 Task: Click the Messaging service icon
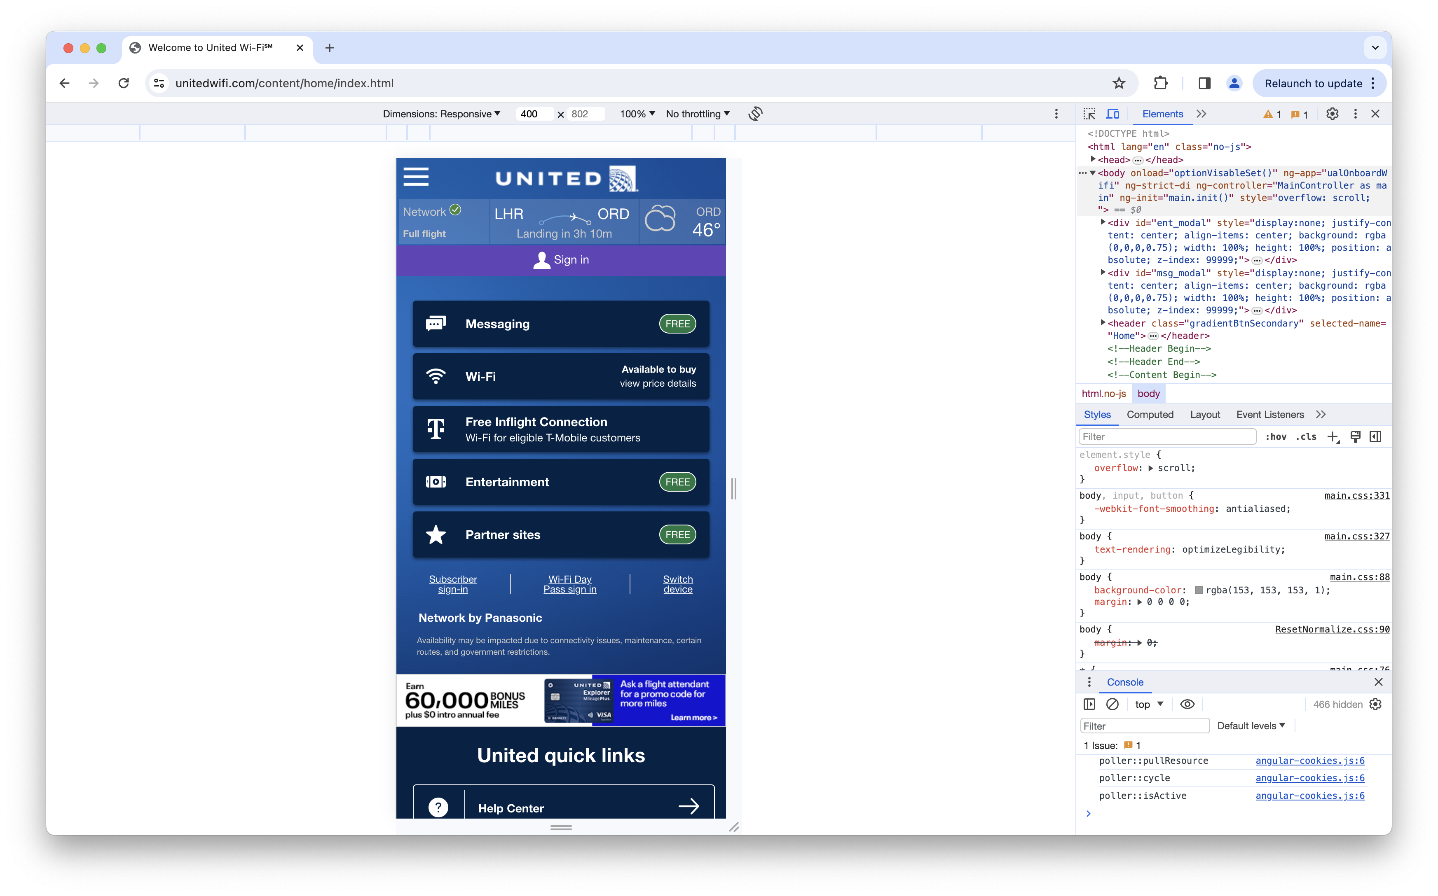coord(435,323)
